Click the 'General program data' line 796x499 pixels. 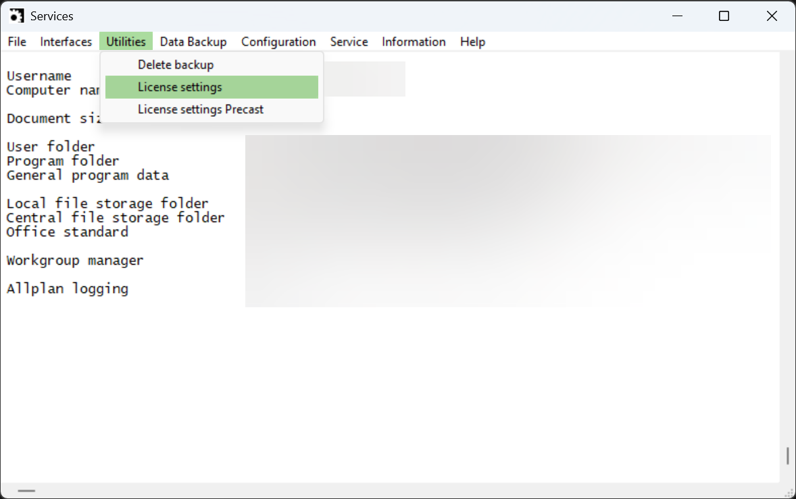(x=87, y=175)
